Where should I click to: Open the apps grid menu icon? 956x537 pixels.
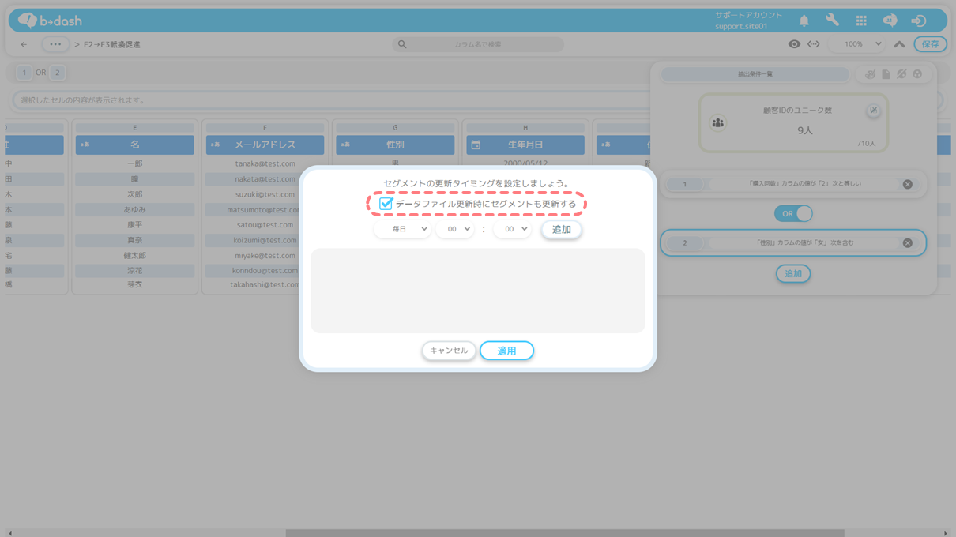[x=861, y=21]
